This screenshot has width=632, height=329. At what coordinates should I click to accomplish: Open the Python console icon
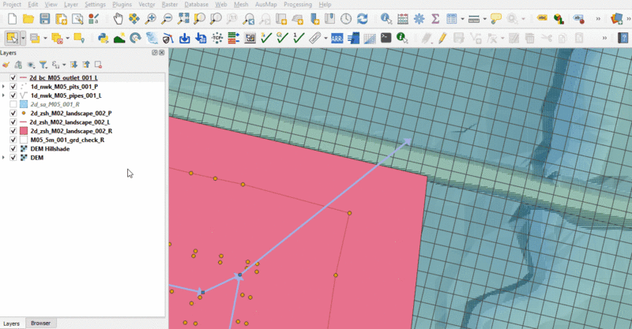pyautogui.click(x=103, y=37)
